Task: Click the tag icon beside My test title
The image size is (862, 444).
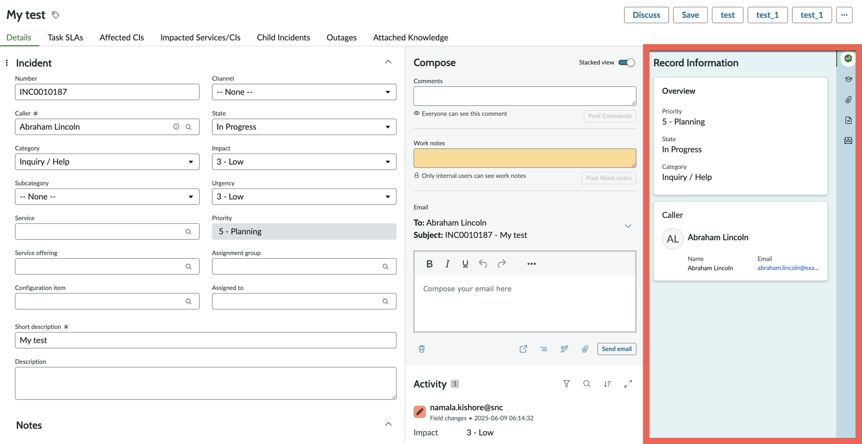Action: tap(55, 15)
